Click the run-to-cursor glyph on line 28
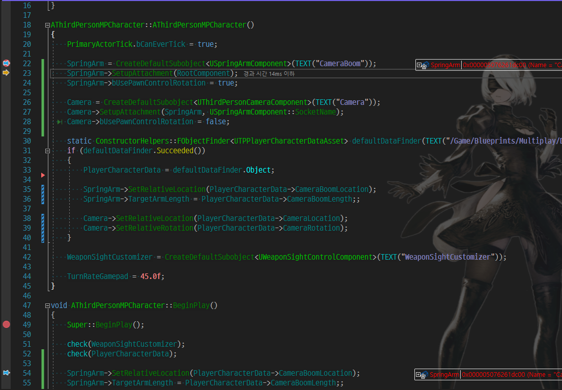Image resolution: width=562 pixels, height=390 pixels. (x=60, y=121)
